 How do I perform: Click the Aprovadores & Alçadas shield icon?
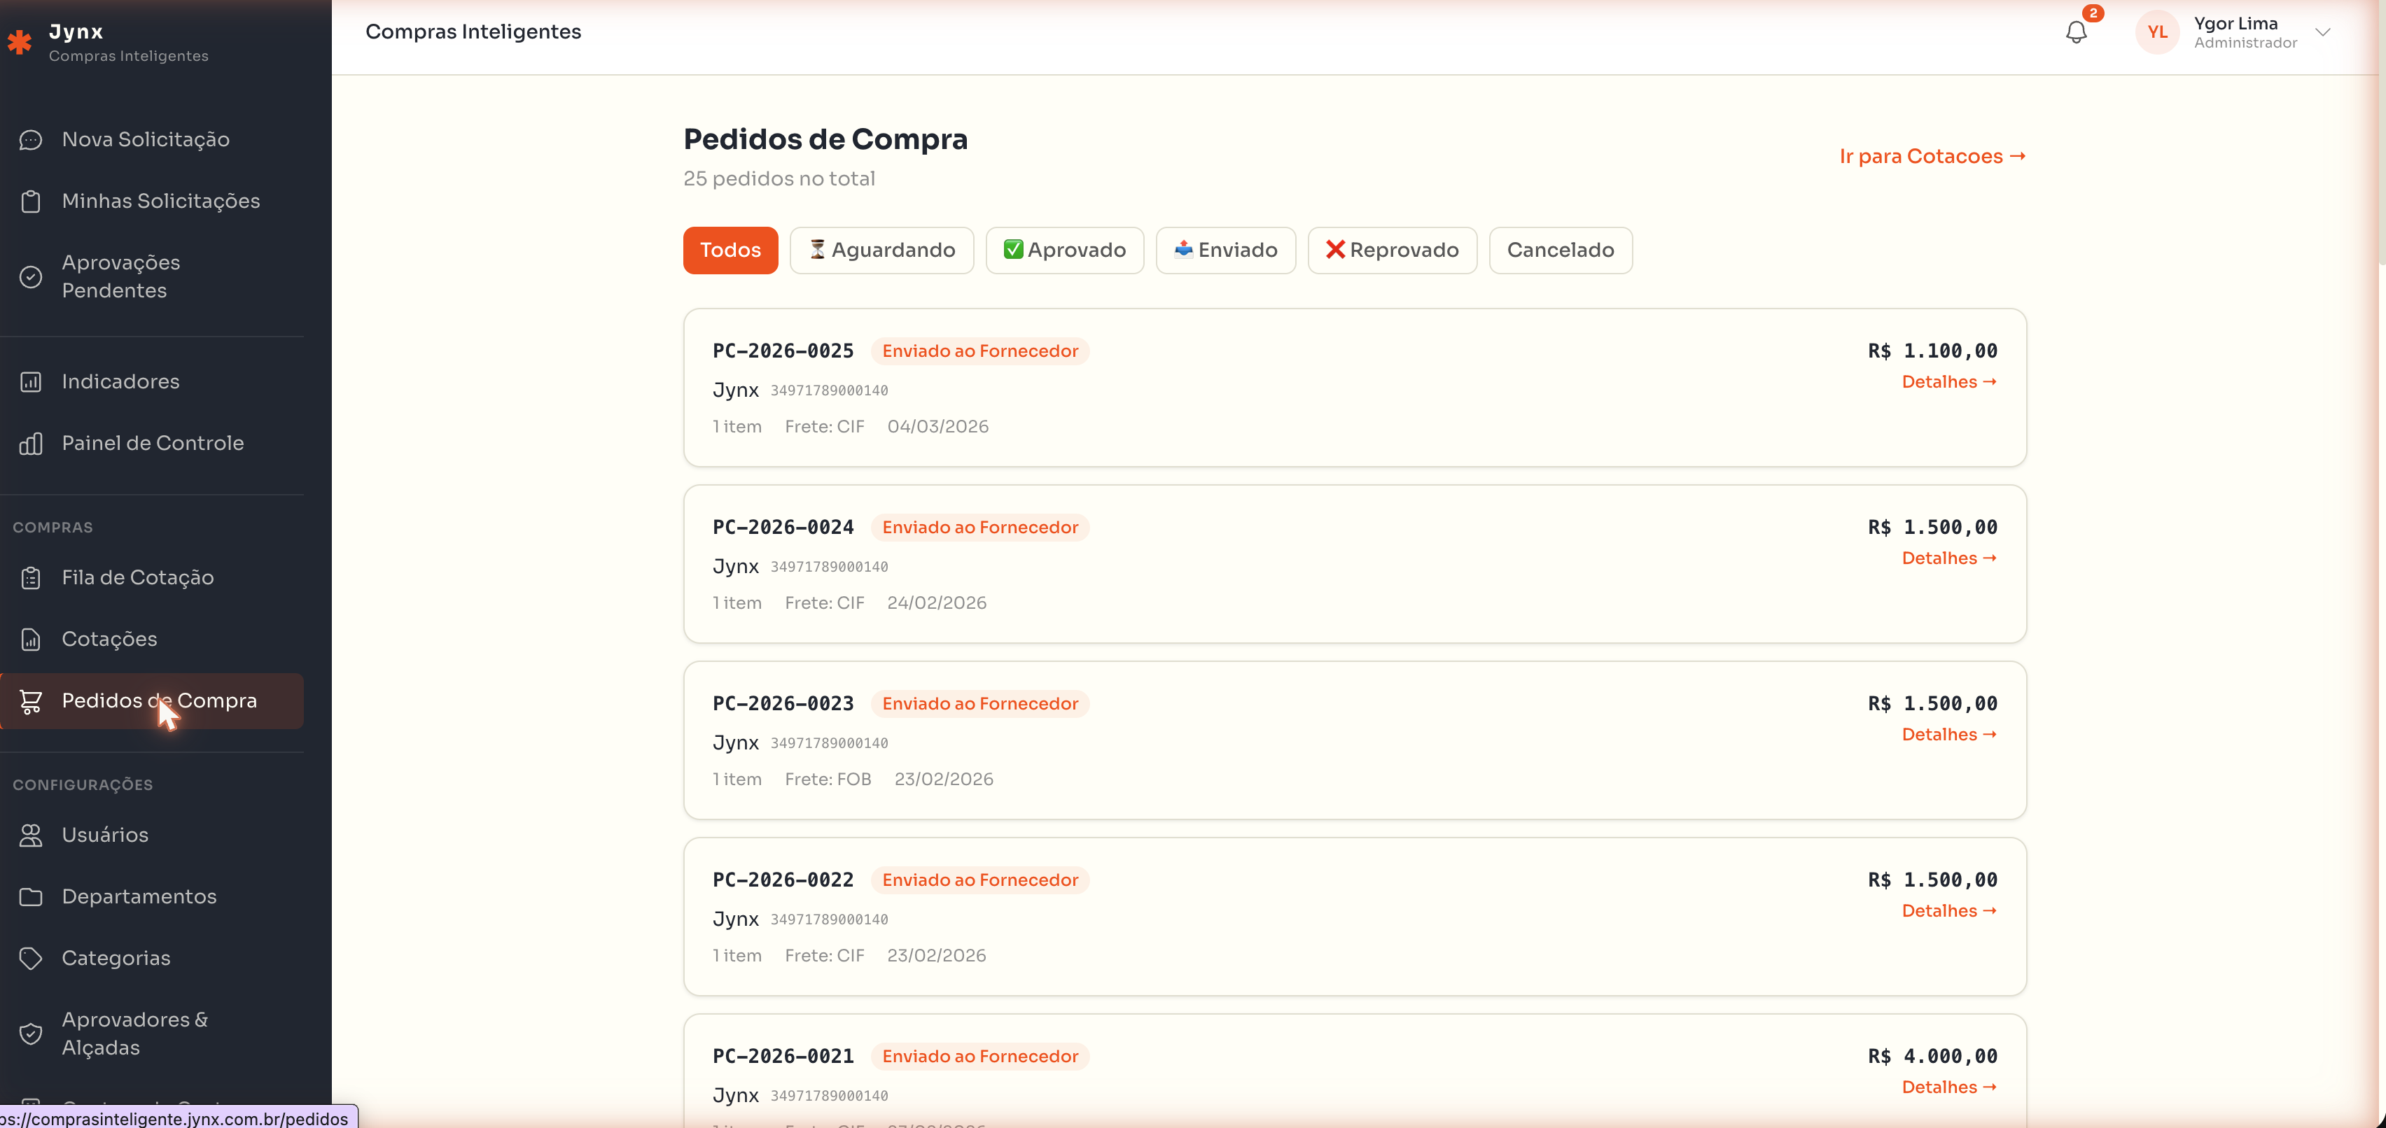tap(31, 1034)
